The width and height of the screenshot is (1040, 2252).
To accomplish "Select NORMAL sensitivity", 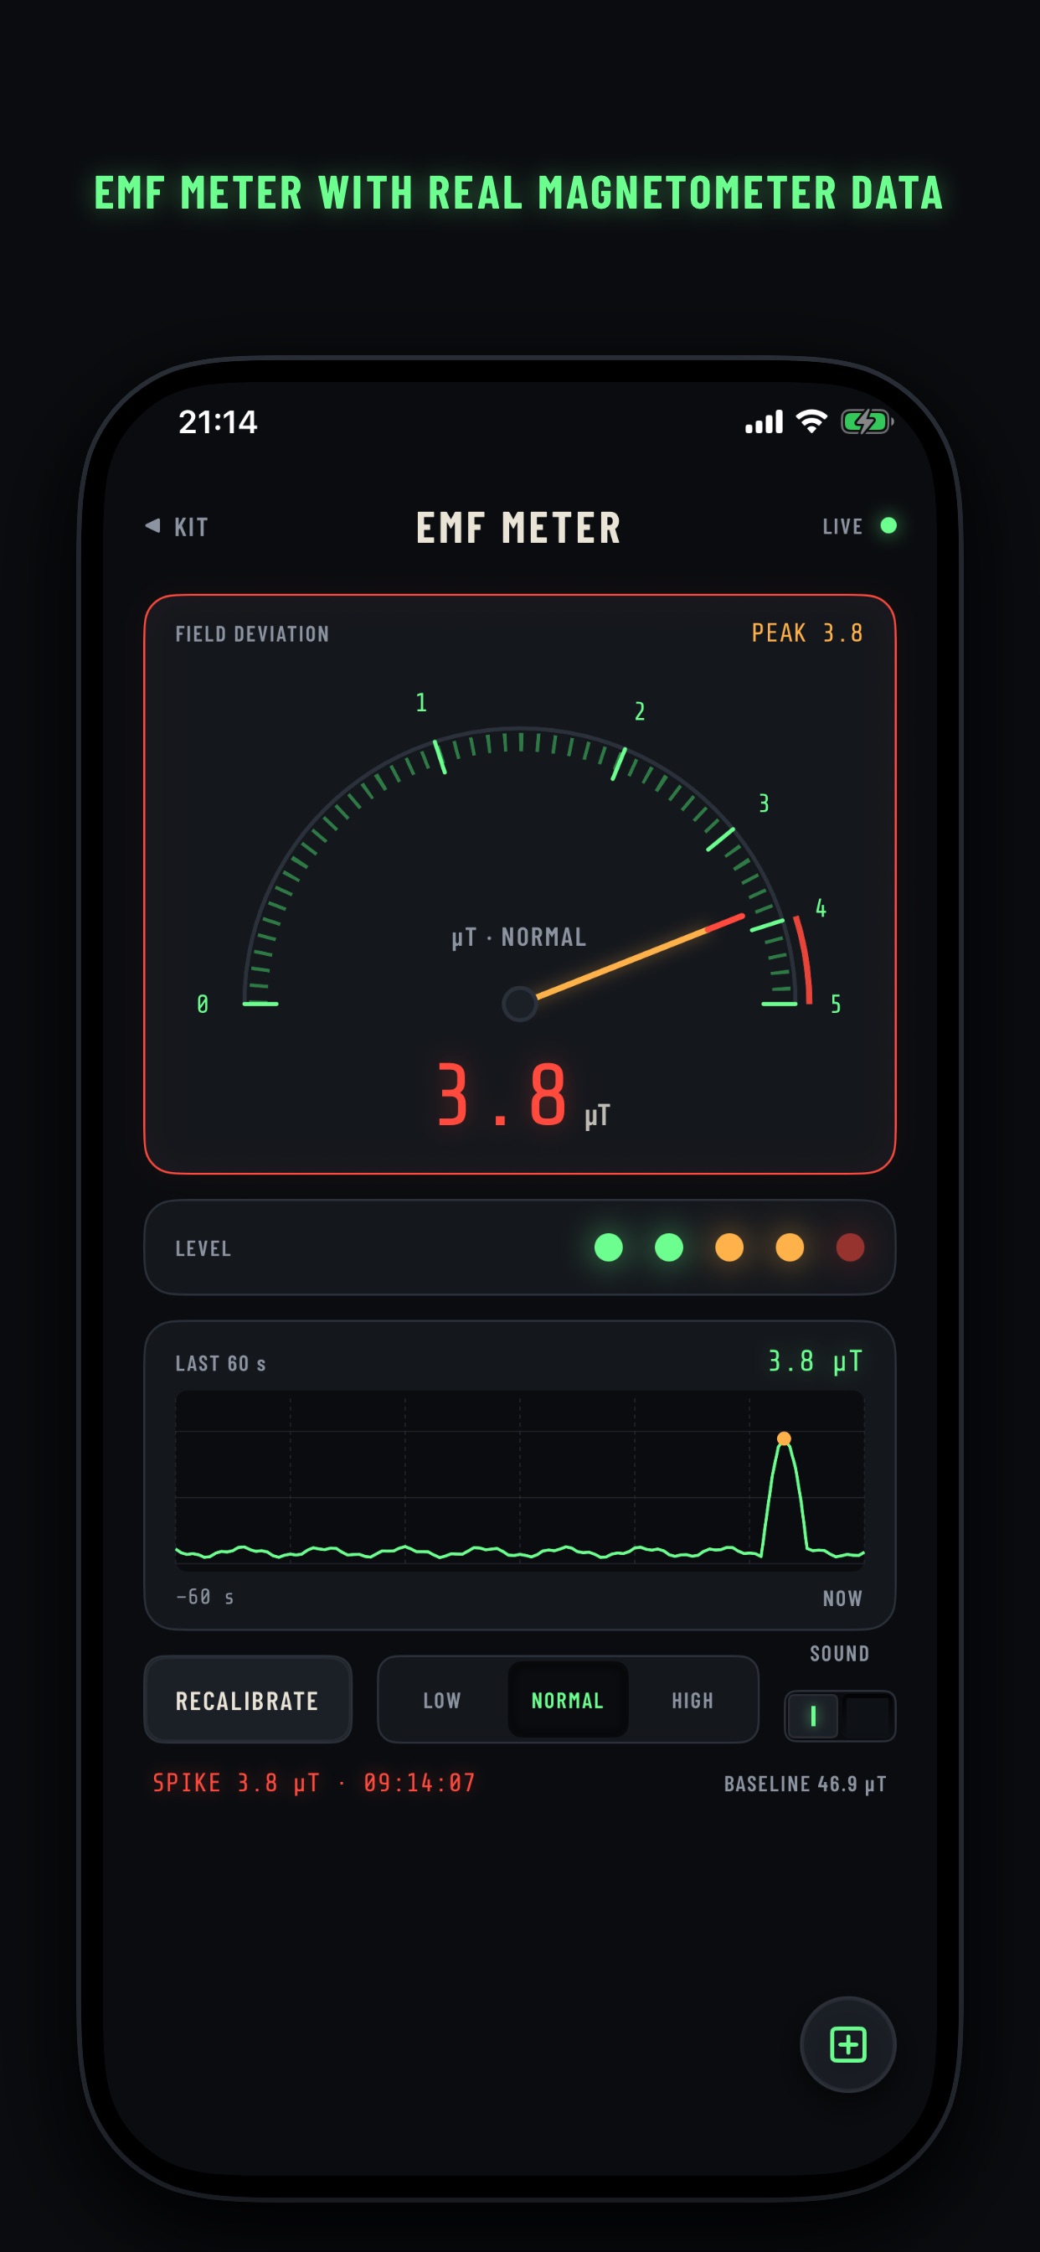I will [x=567, y=1701].
